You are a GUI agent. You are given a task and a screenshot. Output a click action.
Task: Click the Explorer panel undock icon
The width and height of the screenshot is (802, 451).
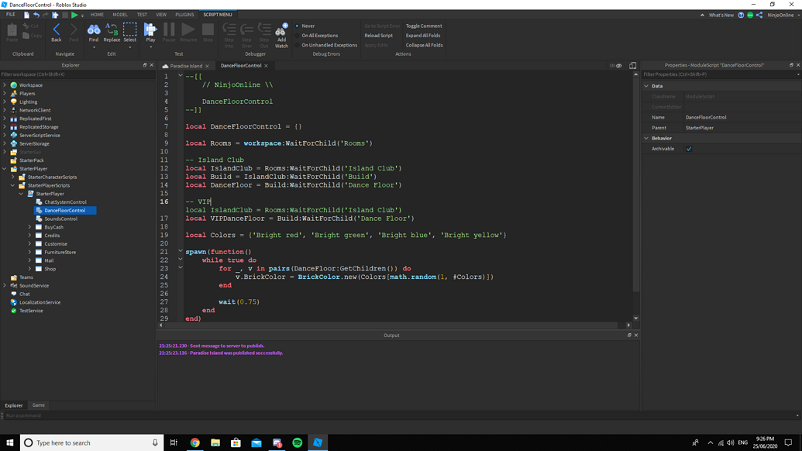[145, 65]
